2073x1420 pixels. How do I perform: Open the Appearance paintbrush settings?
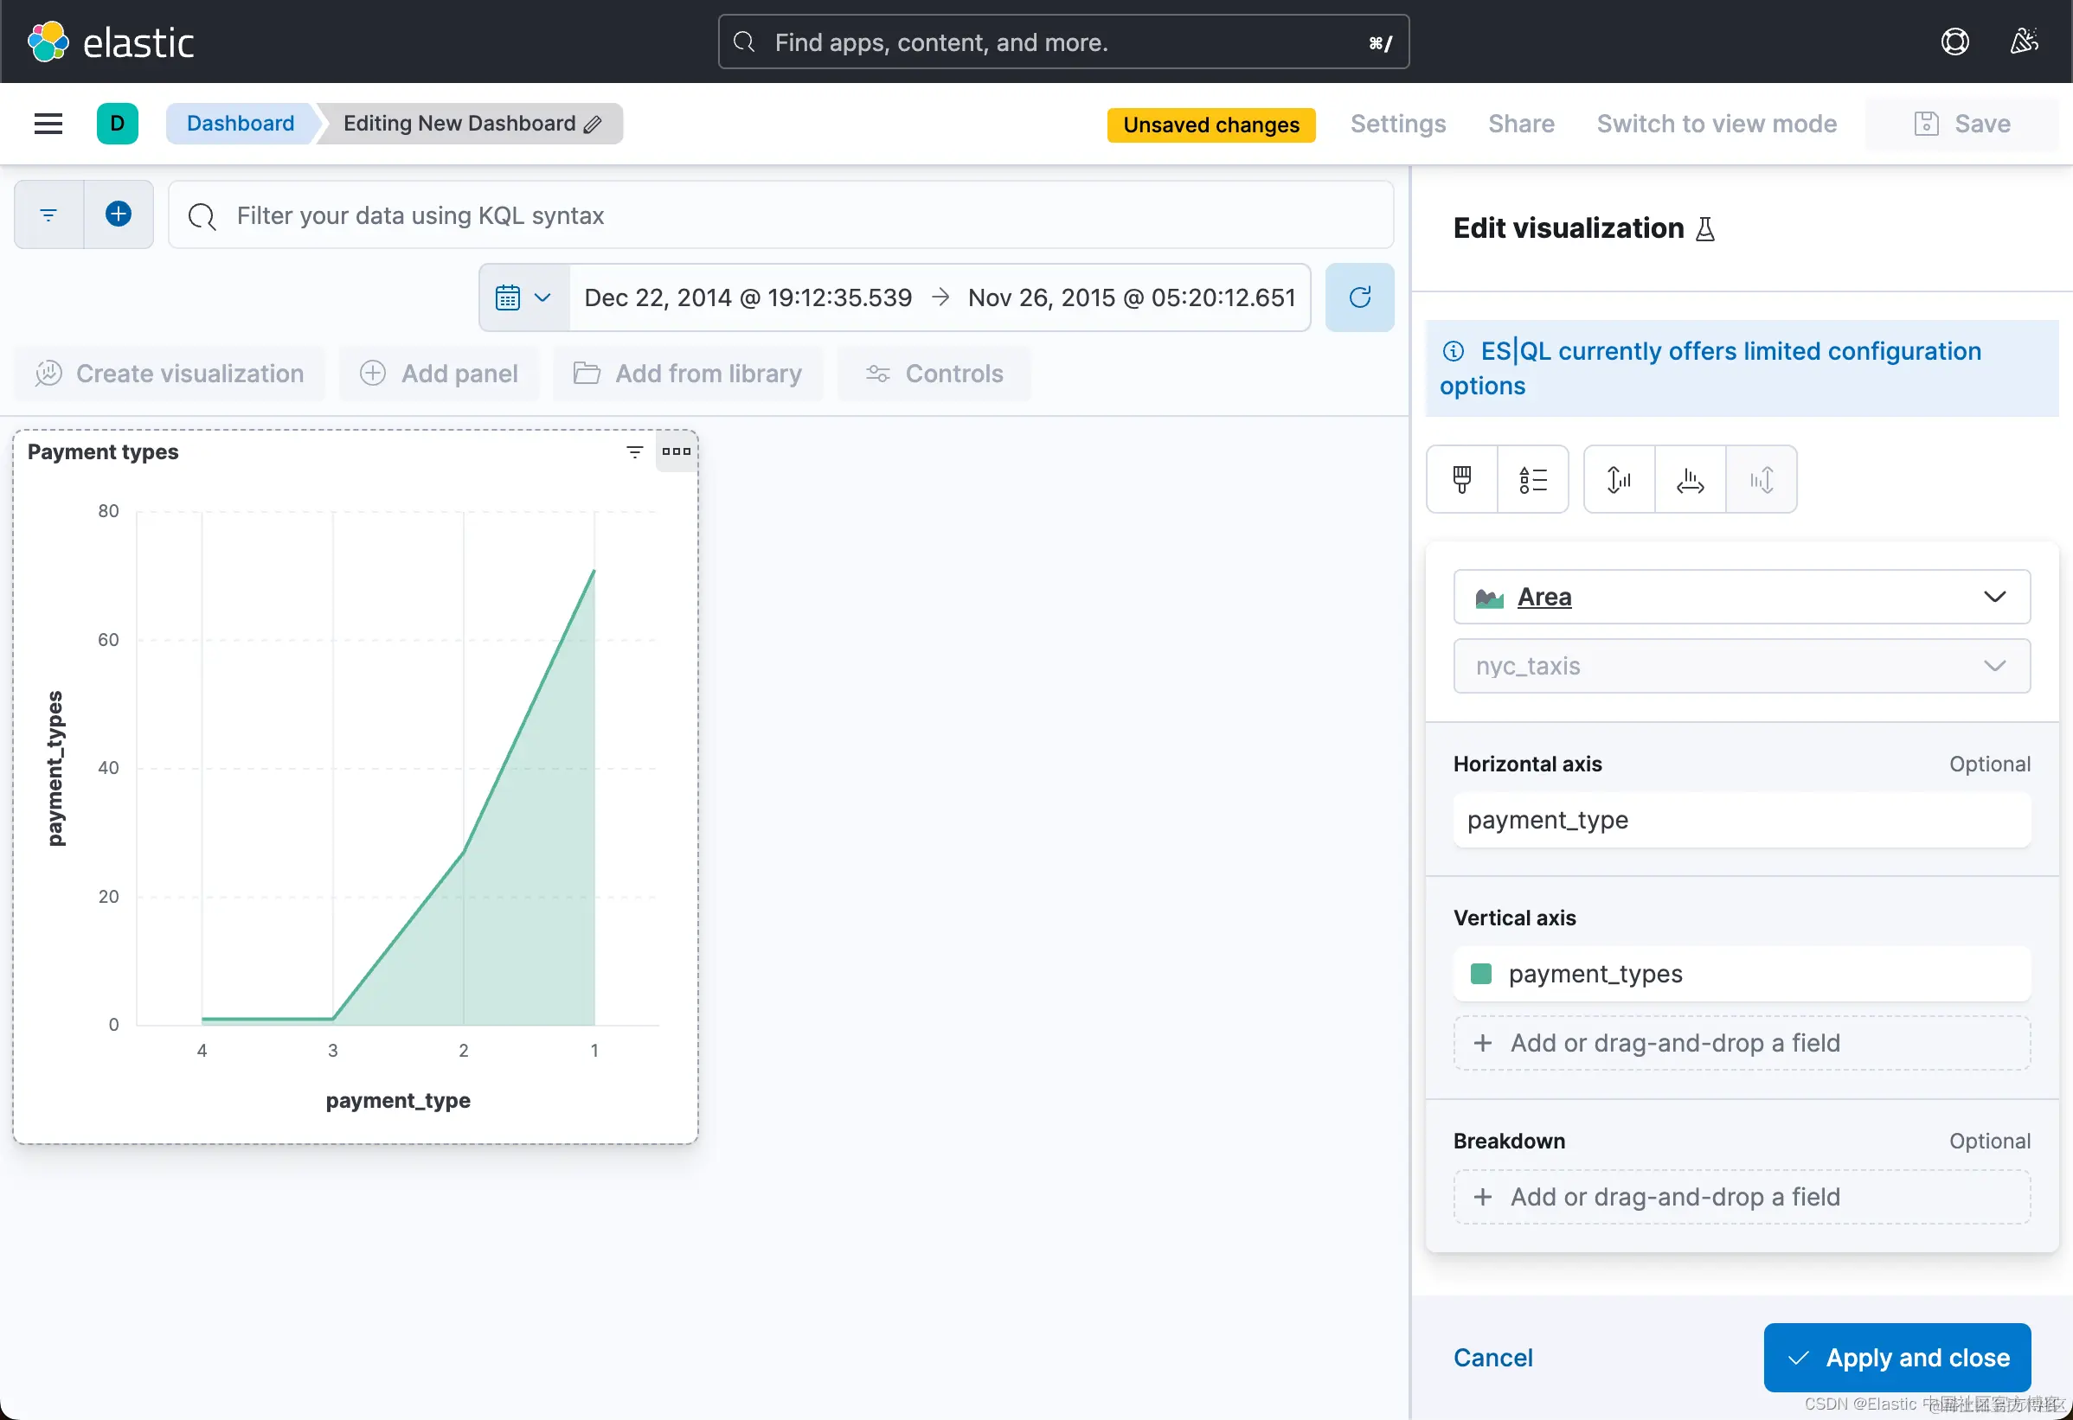[x=1461, y=480]
